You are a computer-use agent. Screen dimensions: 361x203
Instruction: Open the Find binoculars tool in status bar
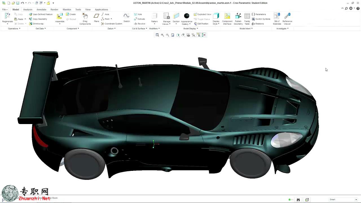(x=298, y=200)
